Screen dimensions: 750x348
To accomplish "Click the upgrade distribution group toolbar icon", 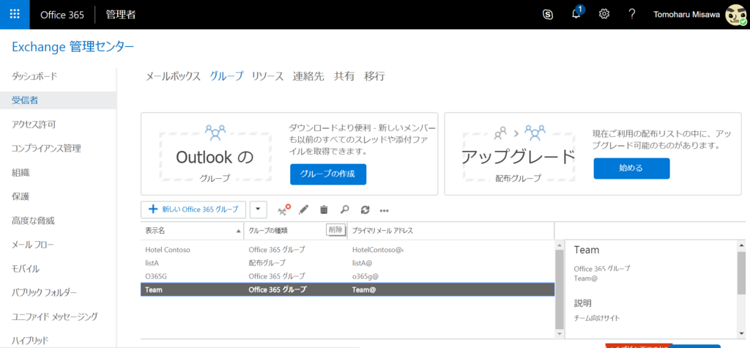I will click(x=284, y=210).
